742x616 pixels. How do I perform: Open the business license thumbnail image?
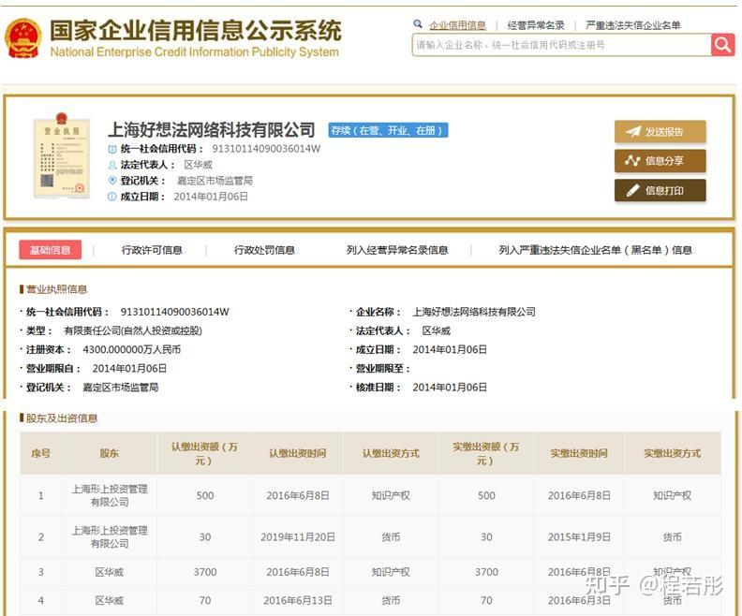[62, 155]
